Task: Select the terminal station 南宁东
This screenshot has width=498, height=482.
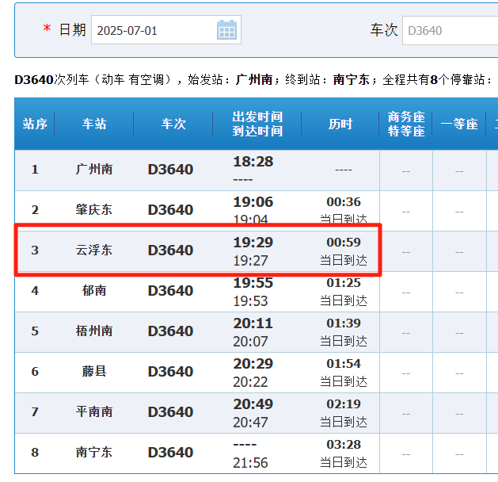Action: click(94, 453)
